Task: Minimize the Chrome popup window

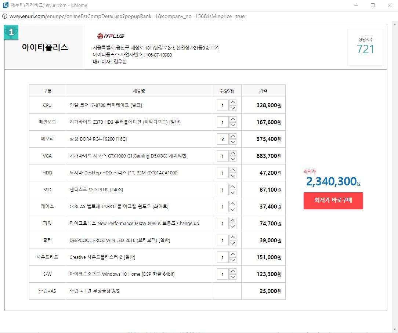Action: click(x=356, y=5)
